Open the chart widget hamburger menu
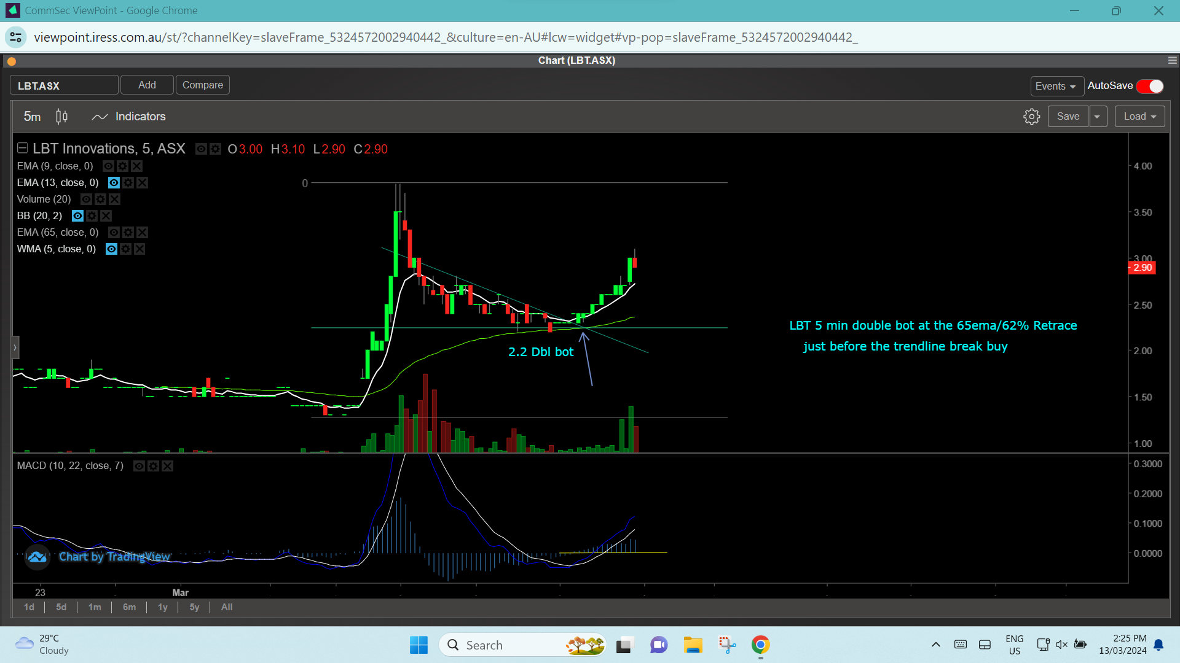1180x663 pixels. click(x=1172, y=60)
